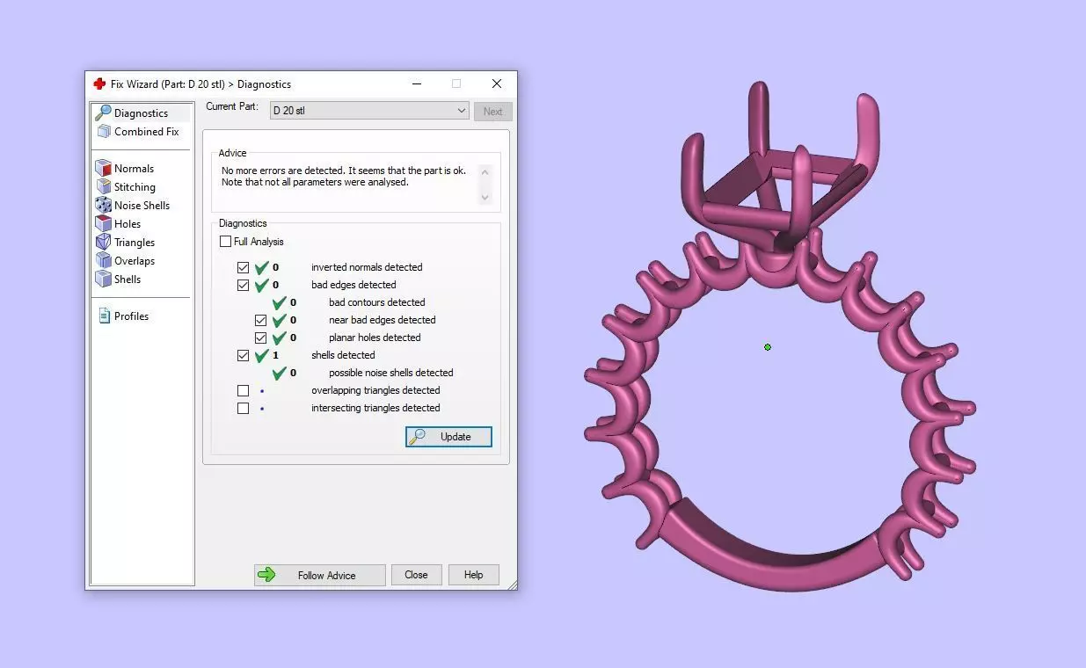This screenshot has height=668, width=1086.
Task: Click the green checkmark beside shells detected
Action: tap(262, 355)
